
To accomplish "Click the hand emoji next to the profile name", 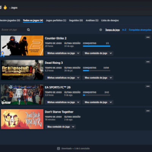I will [x=5, y=8].
